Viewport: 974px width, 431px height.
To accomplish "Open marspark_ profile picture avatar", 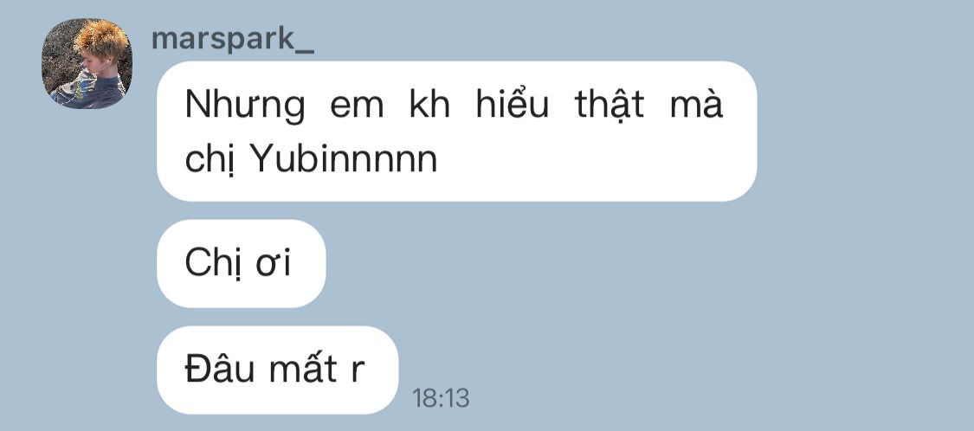I will pyautogui.click(x=87, y=63).
